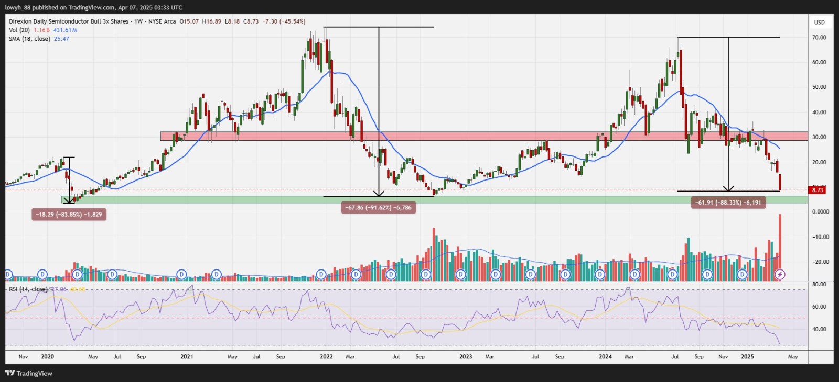Click the green support zone rectangle near 5.00

pyautogui.click(x=435, y=199)
